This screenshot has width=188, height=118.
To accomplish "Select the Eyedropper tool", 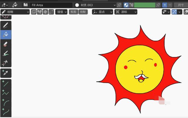I will coord(6,73).
